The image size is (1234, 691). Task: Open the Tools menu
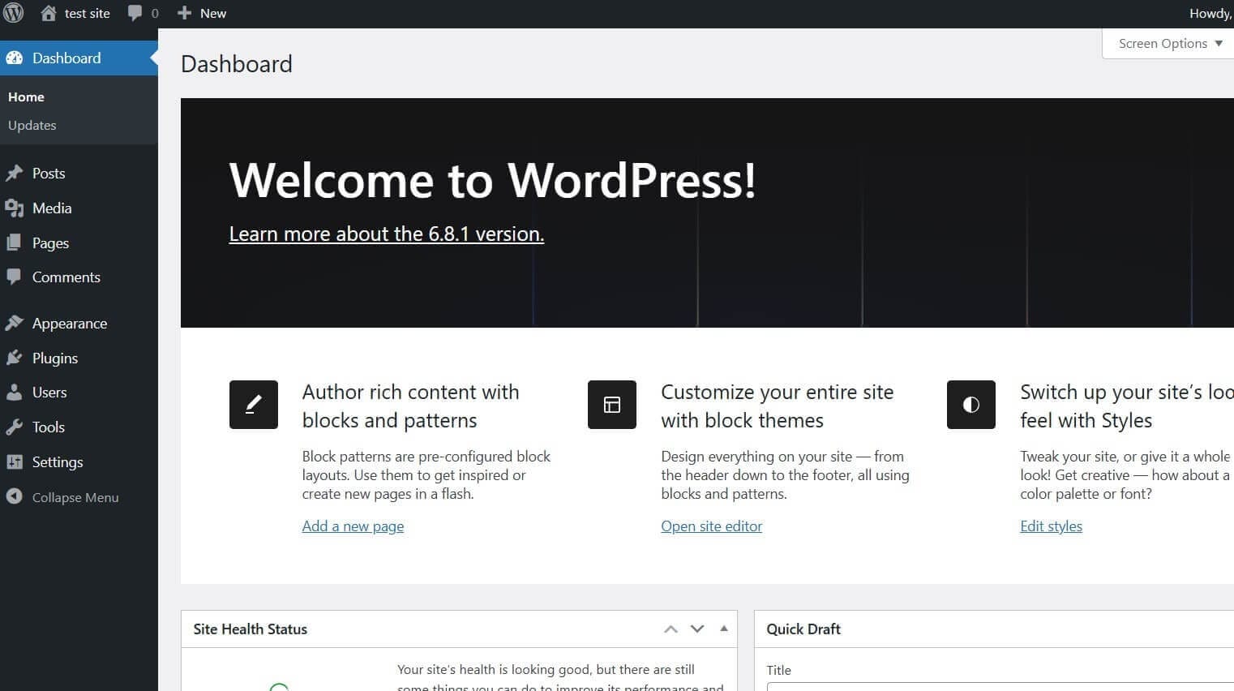(x=79, y=427)
